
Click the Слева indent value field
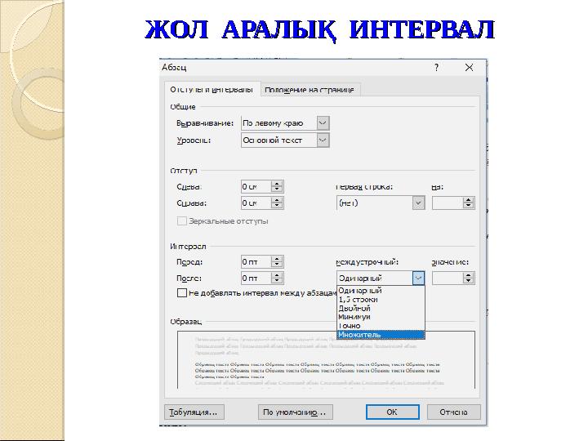(x=256, y=186)
